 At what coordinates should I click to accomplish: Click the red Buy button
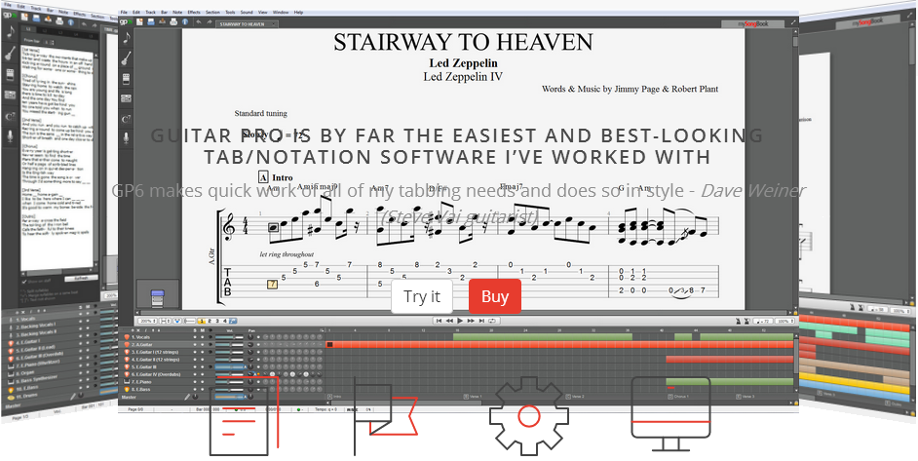(x=495, y=297)
